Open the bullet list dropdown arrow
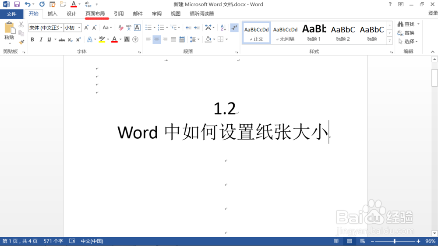 click(155, 28)
